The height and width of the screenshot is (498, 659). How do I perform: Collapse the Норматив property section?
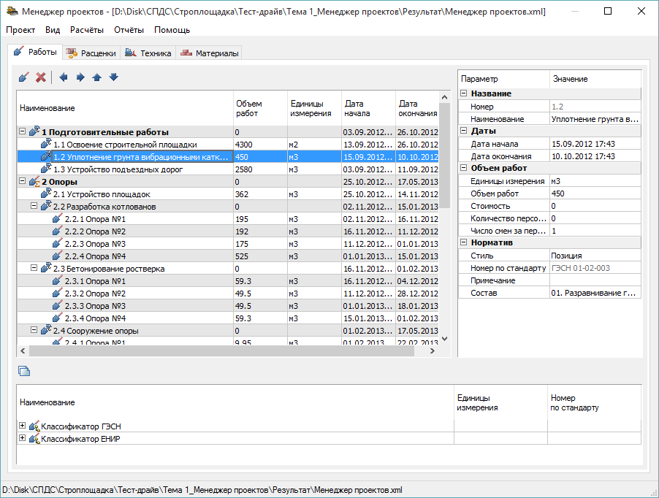pos(464,242)
